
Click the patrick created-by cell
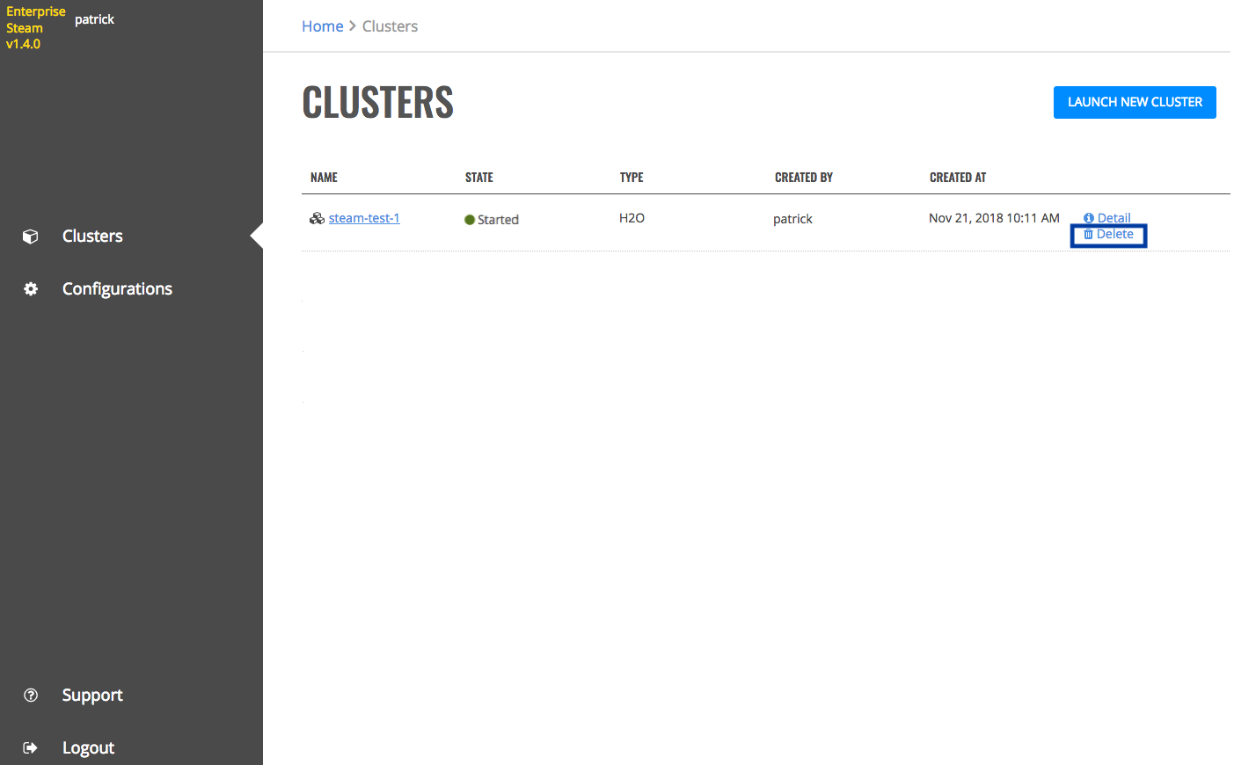click(x=792, y=219)
